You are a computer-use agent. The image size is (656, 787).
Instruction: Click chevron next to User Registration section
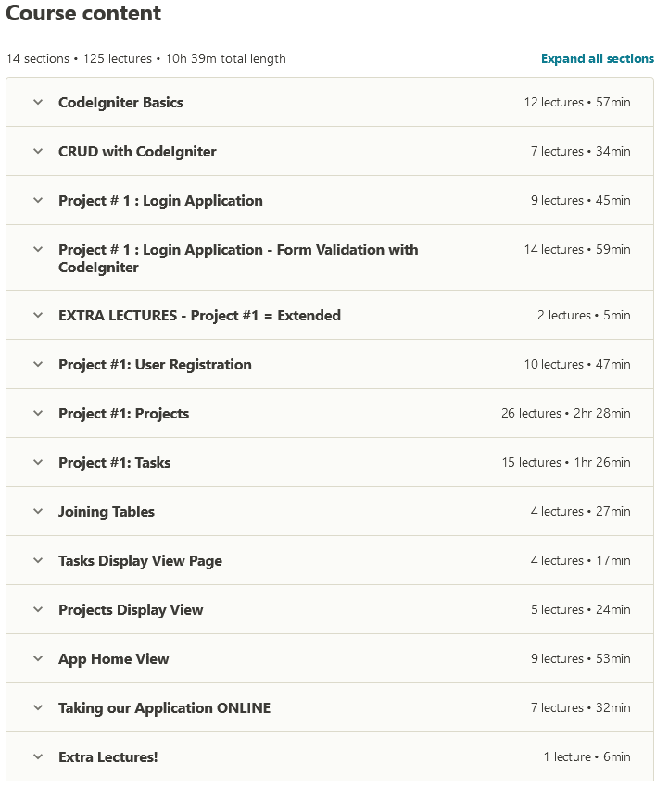pyautogui.click(x=38, y=364)
